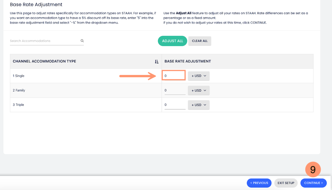Go back with the PREVIOUS button

259,183
